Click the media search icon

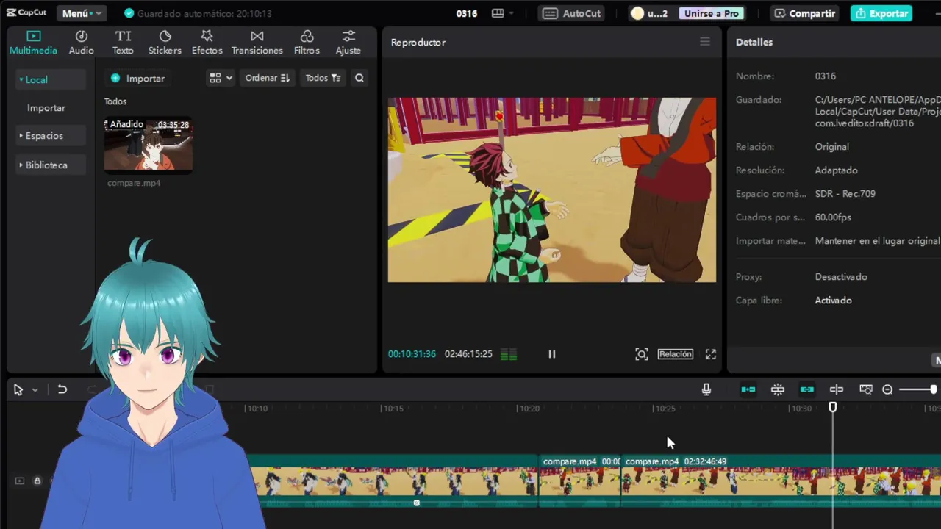coord(359,78)
